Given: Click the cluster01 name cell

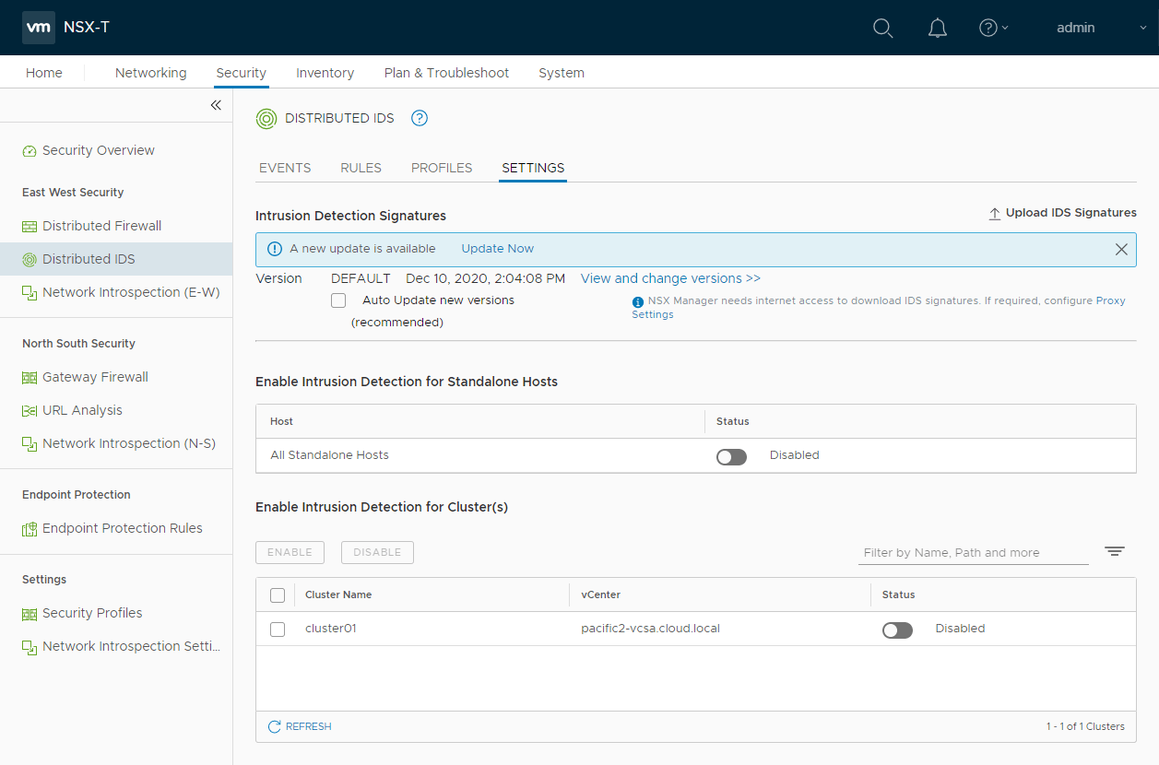Looking at the screenshot, I should [330, 629].
